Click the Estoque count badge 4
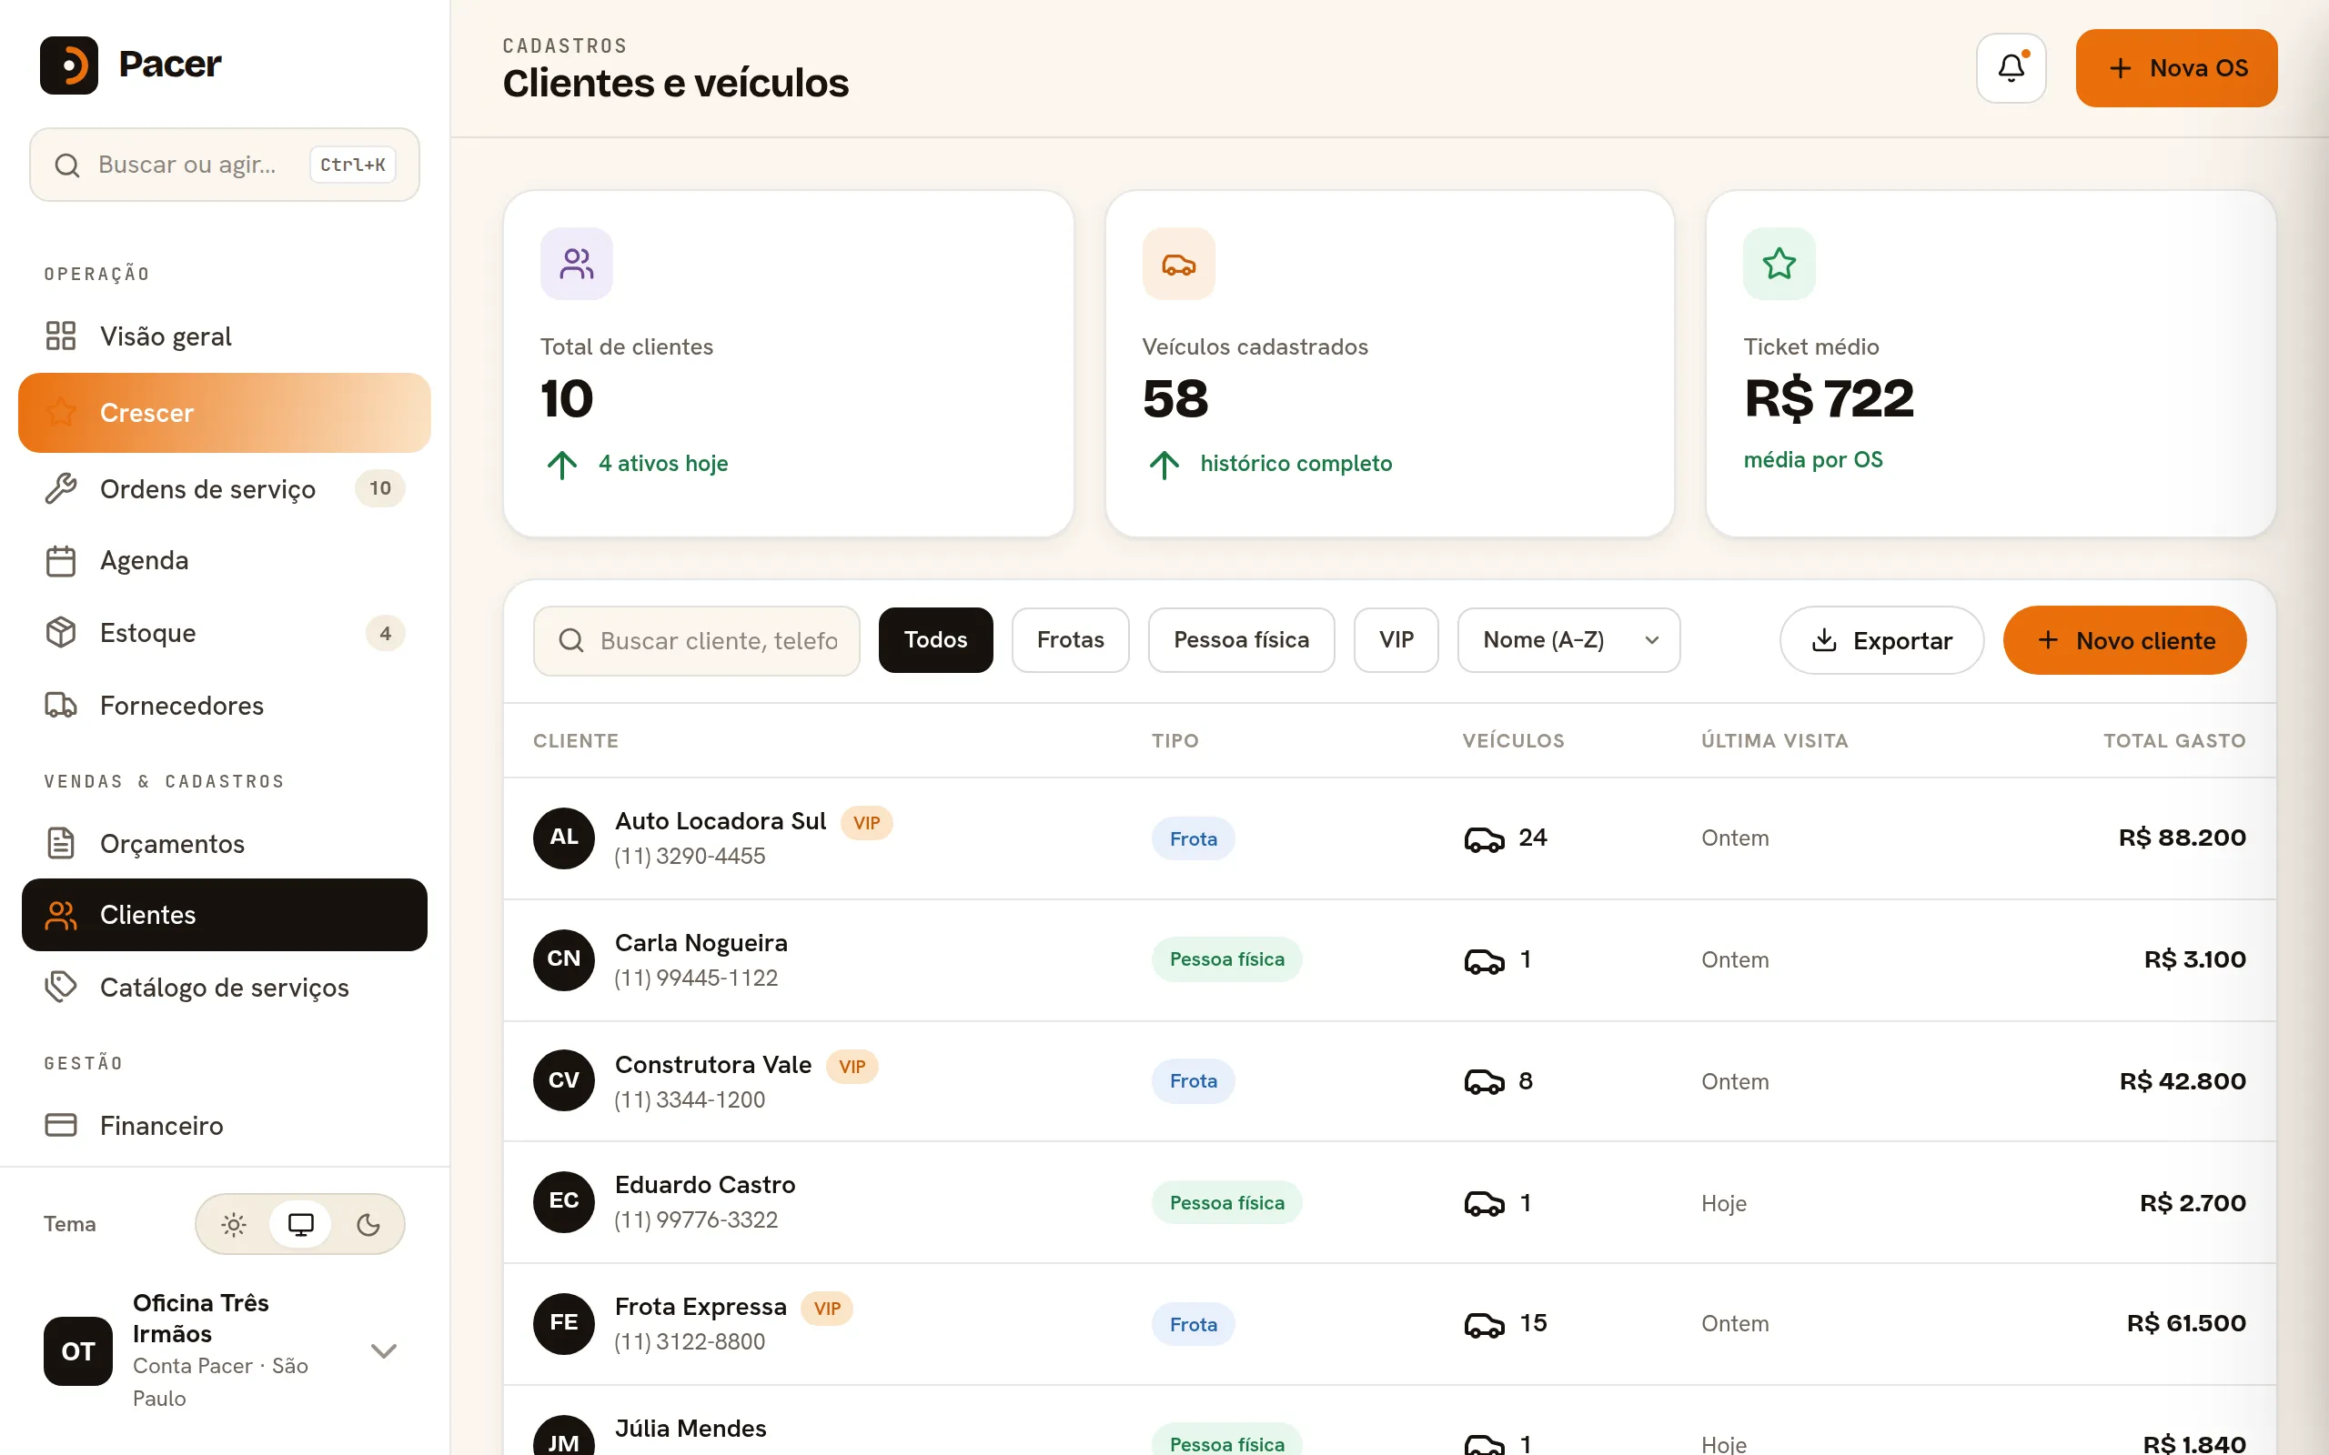Image resolution: width=2329 pixels, height=1455 pixels. [x=385, y=632]
